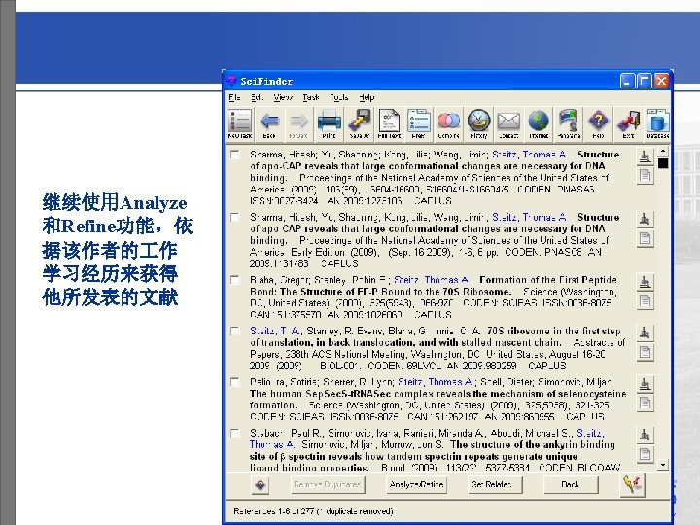Click the bottom-bar icon right of Back
700x525 pixels.
pos(632,485)
